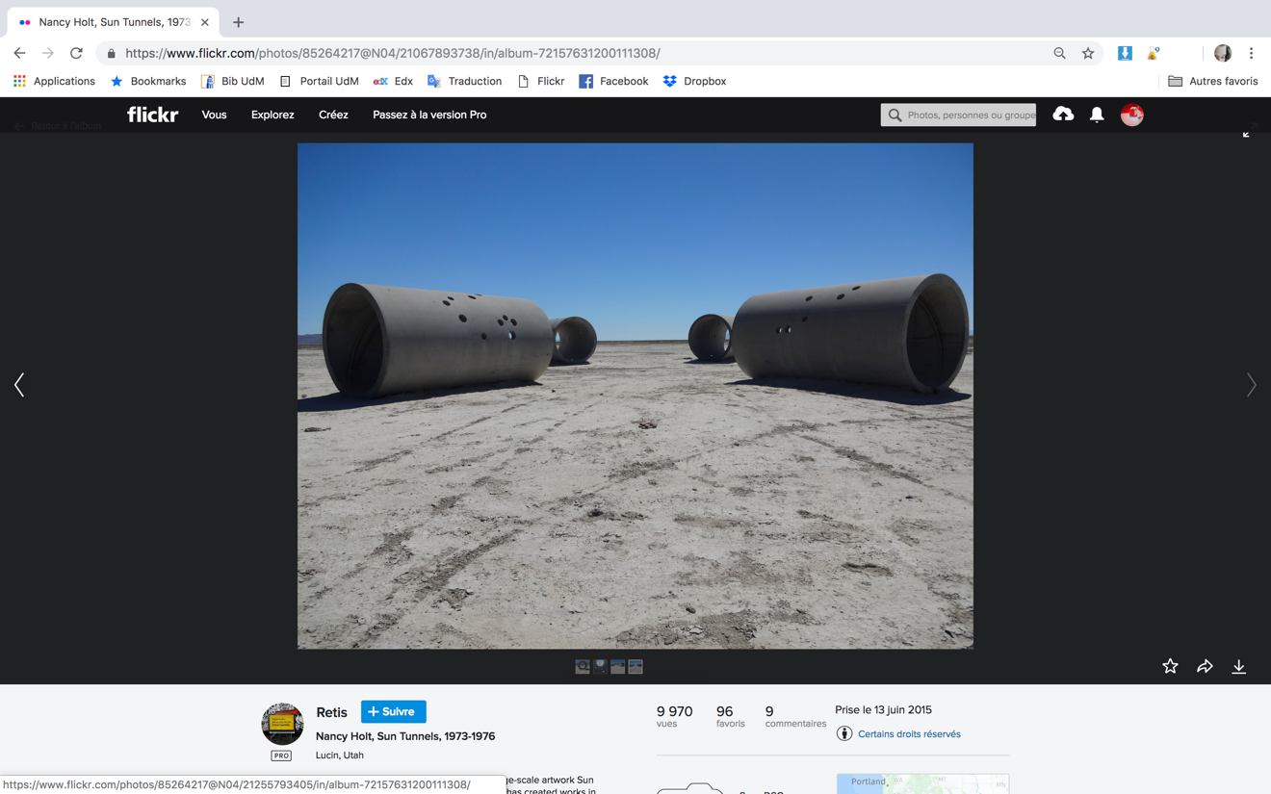Image resolution: width=1271 pixels, height=794 pixels.
Task: Focus the Flickr photo search field
Action: [x=958, y=115]
